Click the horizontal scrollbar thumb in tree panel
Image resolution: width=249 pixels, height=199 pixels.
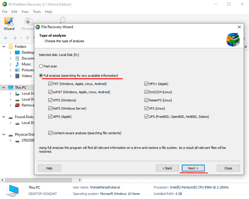click(38, 180)
